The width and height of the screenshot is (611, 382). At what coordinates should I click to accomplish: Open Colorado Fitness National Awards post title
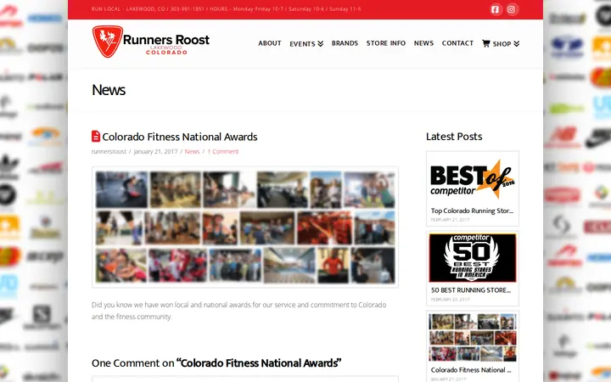pyautogui.click(x=180, y=137)
